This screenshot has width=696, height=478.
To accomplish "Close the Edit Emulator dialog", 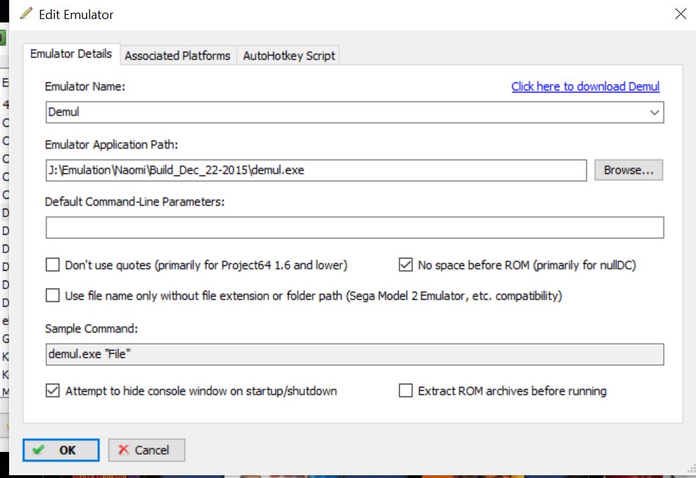I will coord(680,14).
